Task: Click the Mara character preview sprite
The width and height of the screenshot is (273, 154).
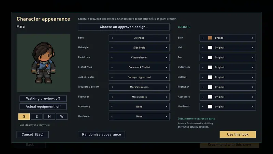Action: (x=43, y=63)
